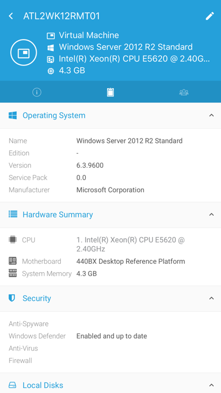Tap the Service Pack value 0.0
Image resolution: width=221 pixels, height=393 pixels.
point(81,178)
